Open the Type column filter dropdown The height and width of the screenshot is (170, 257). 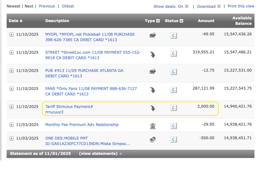coord(158,21)
